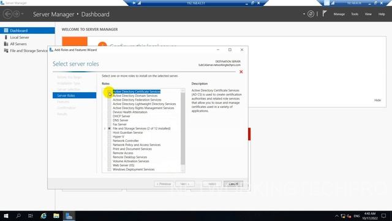Check Active Directory Domain Services
Image resolution: width=392 pixels, height=221 pixels.
[x=110, y=96]
